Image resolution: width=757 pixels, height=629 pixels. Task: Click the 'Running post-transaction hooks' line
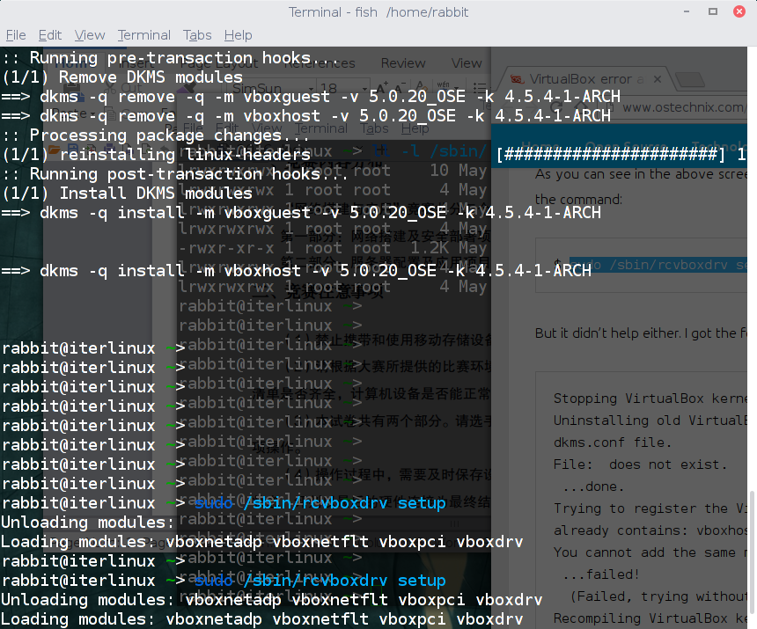point(175,174)
